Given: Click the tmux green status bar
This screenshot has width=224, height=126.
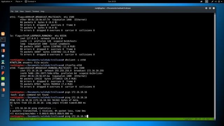Looking at the screenshot, I should pos(112,119).
